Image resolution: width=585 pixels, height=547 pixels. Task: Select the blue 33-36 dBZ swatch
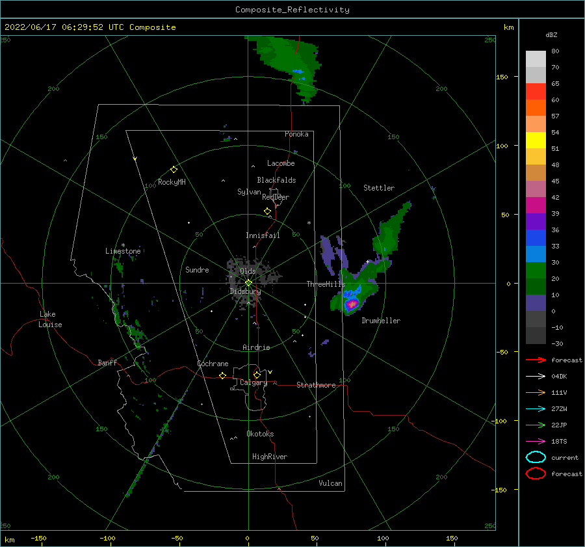(x=536, y=237)
